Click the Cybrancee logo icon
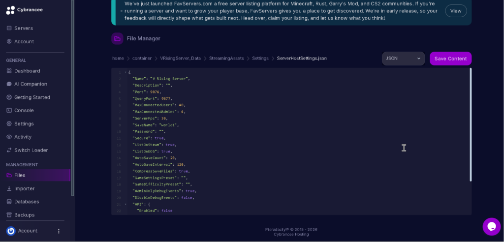504x242 pixels. click(x=10, y=10)
